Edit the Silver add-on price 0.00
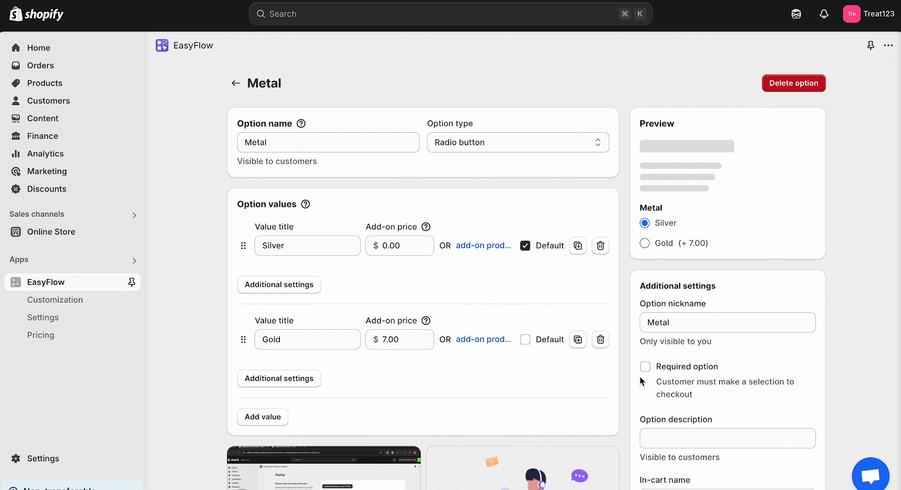The height and width of the screenshot is (490, 901). [400, 246]
